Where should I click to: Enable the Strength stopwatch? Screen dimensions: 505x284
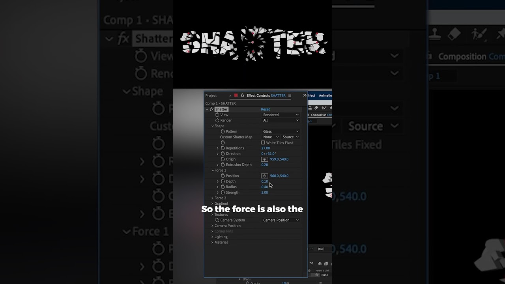pos(223,192)
